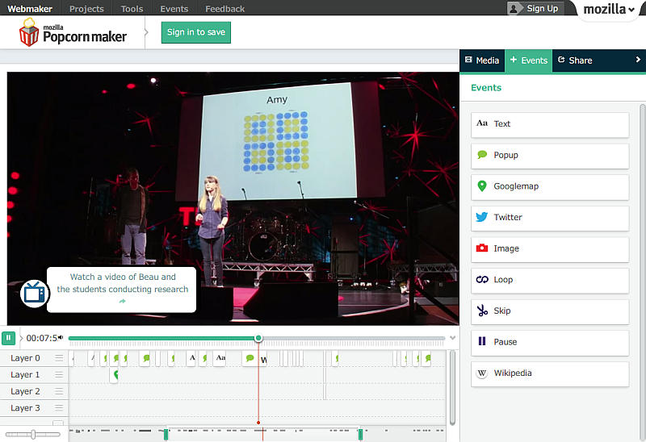Screen dimensions: 646x442
Task: Switch to the Media tab
Action: pos(482,60)
